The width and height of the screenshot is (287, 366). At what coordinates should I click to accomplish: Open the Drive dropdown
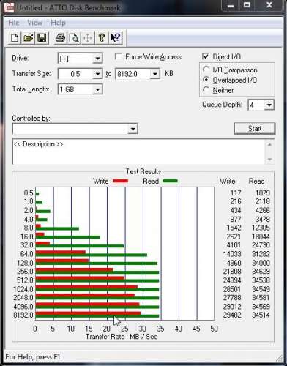pyautogui.click(x=97, y=59)
